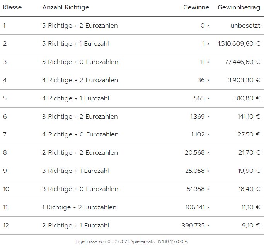The image size is (264, 248).
Task: Click the 565 winners count
Action: pos(199,98)
